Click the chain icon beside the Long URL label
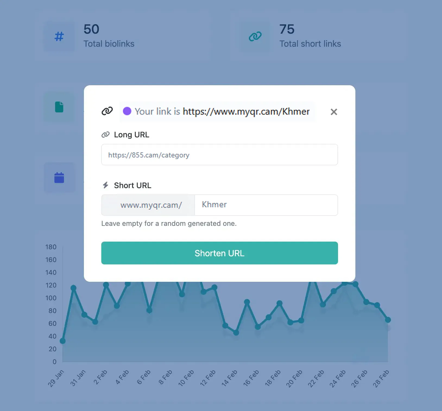 105,134
